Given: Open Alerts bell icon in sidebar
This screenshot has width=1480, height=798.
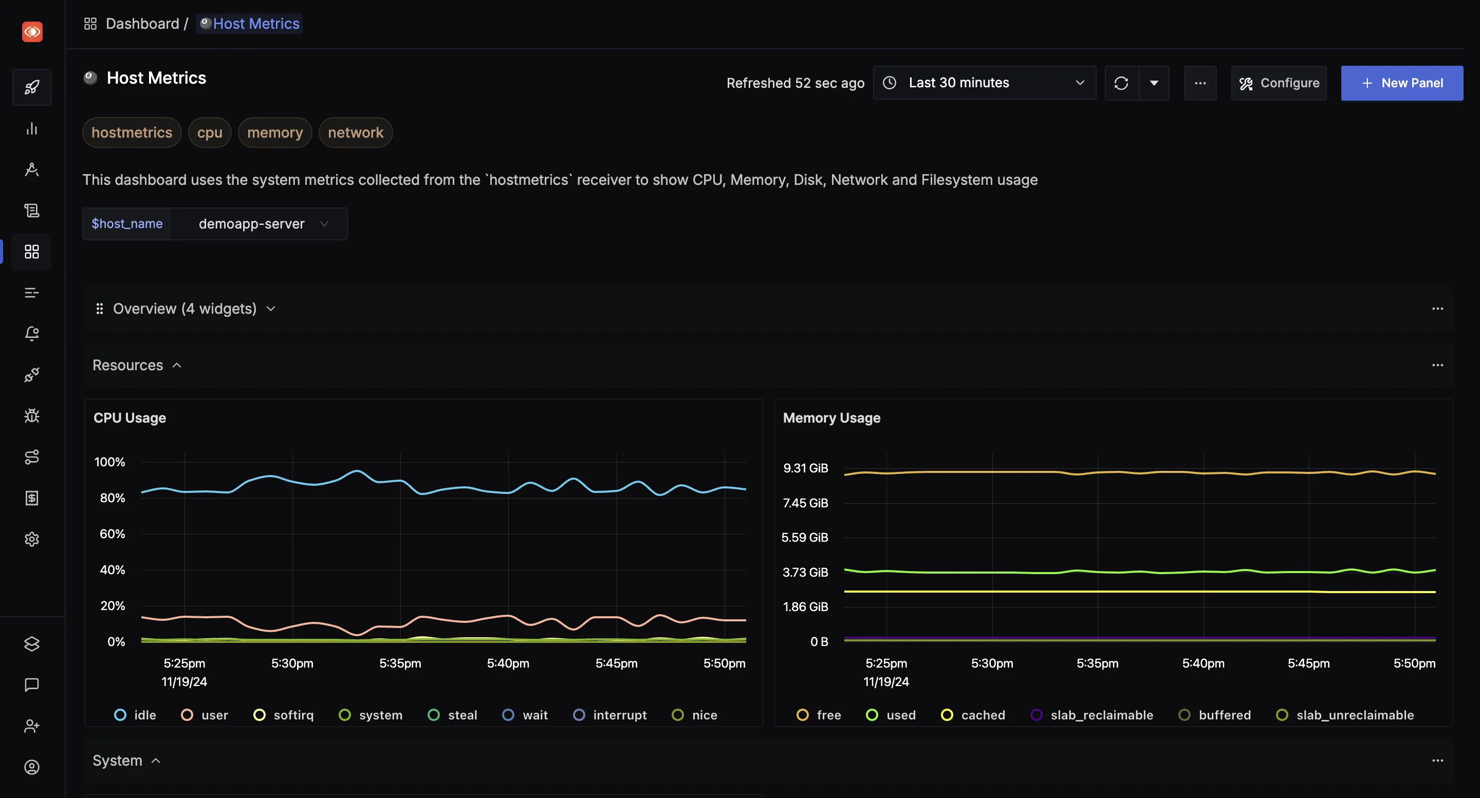Looking at the screenshot, I should click(x=32, y=334).
